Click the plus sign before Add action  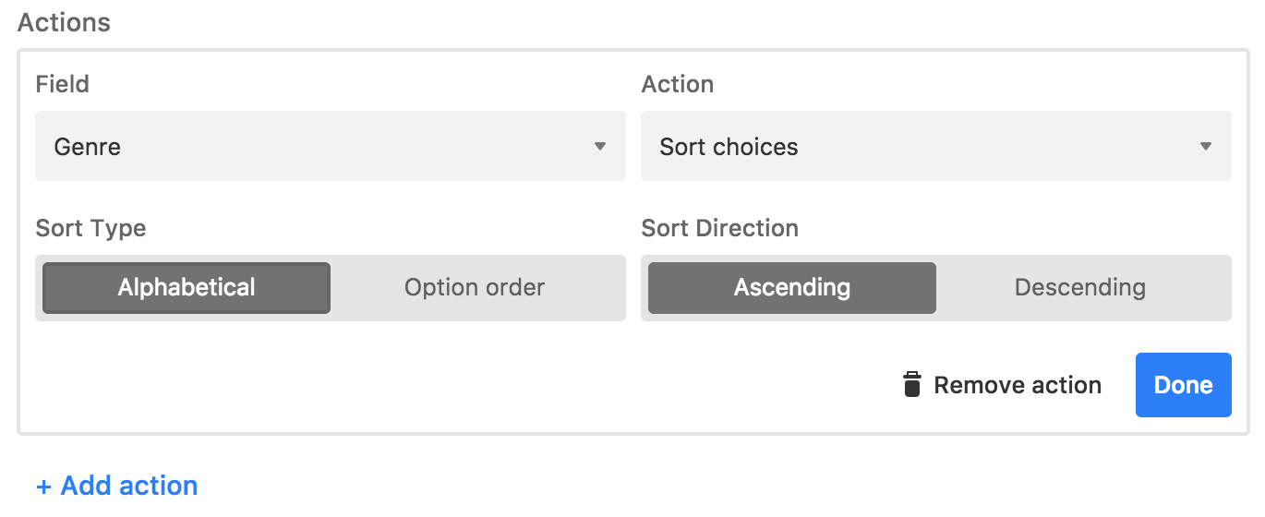pyautogui.click(x=43, y=486)
